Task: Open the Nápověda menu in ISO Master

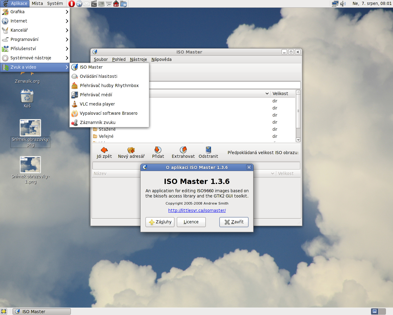Action: click(161, 59)
